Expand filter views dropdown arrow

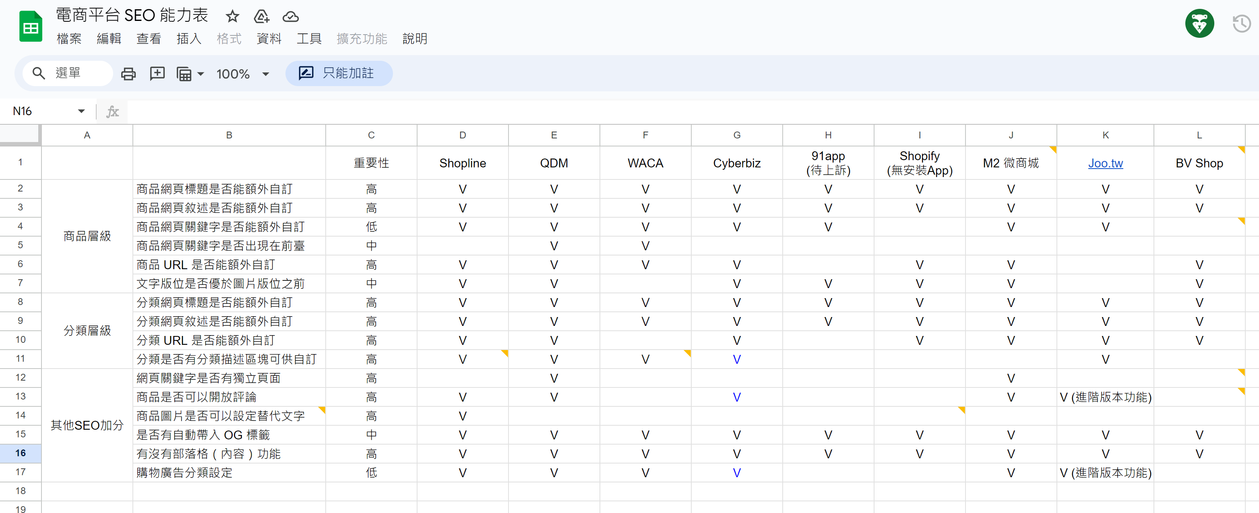click(x=201, y=74)
